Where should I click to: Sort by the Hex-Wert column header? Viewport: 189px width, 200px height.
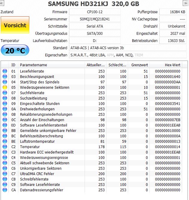(x=166, y=65)
